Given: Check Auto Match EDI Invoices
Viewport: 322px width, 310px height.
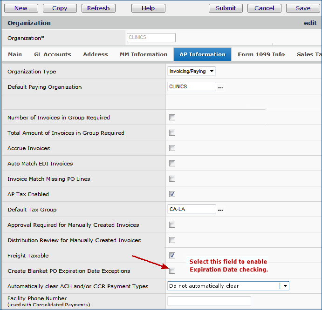Looking at the screenshot, I should pos(172,164).
